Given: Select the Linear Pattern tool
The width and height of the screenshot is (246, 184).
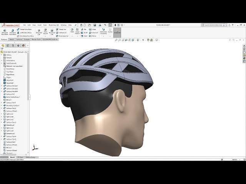Looking at the screenshot, I should [x=77, y=31].
